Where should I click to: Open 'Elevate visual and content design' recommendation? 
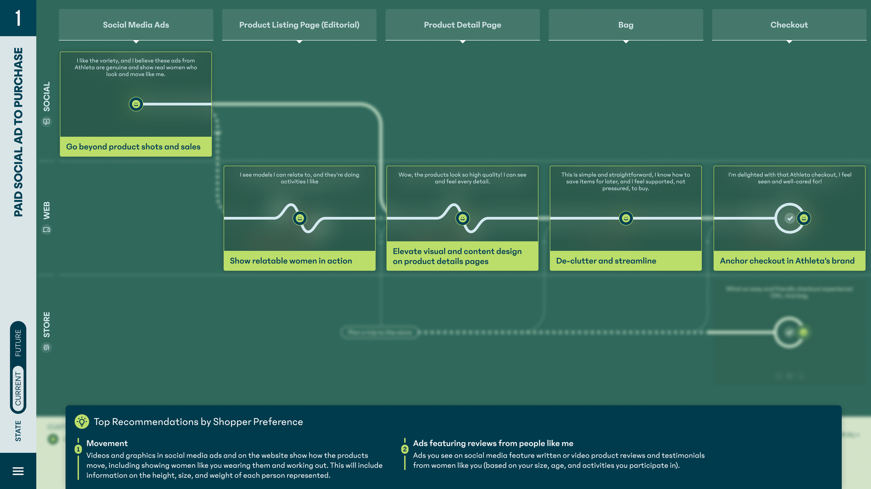pos(463,256)
